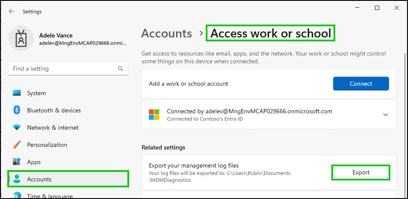Screen dimensions: 408x199
Task: Click the System monitor icon
Action: click(x=17, y=93)
